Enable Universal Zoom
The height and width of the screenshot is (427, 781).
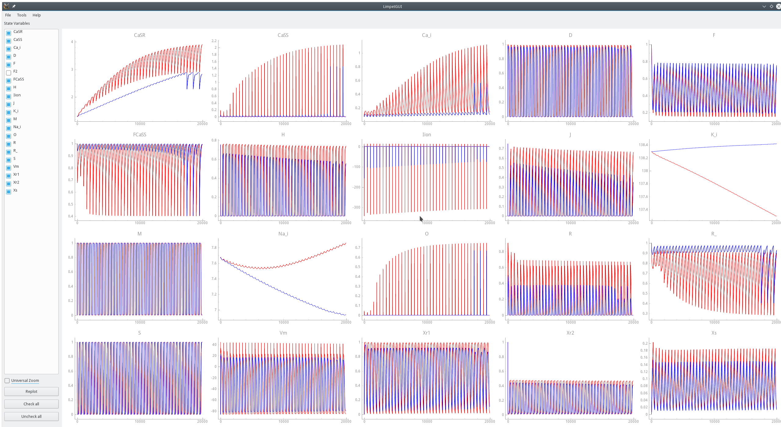(7, 380)
